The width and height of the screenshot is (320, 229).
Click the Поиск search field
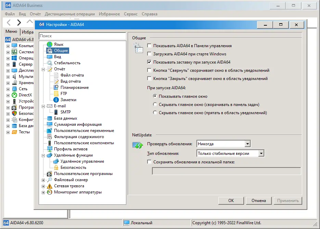pos(82,36)
